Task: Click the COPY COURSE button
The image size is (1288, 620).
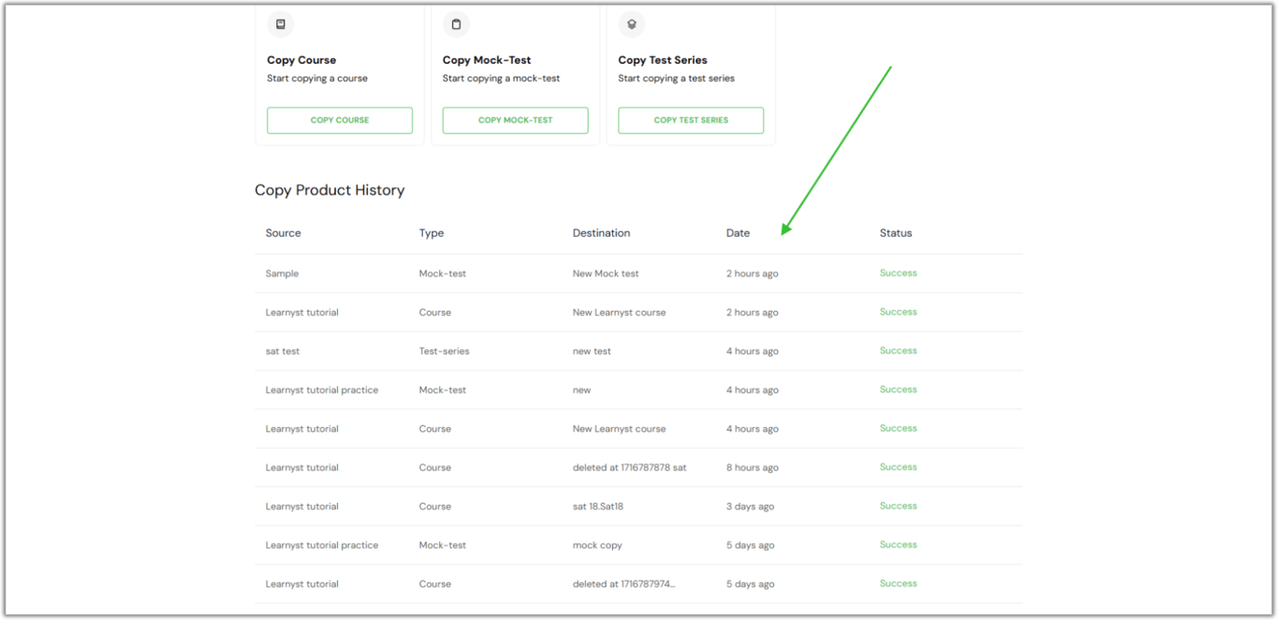Action: coord(339,120)
